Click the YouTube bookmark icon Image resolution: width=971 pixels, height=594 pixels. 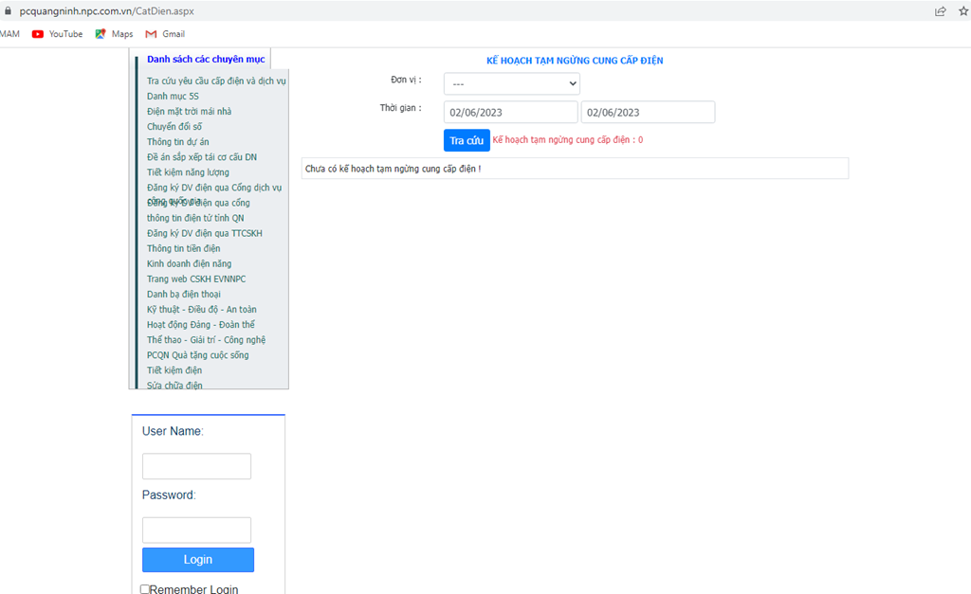click(38, 34)
